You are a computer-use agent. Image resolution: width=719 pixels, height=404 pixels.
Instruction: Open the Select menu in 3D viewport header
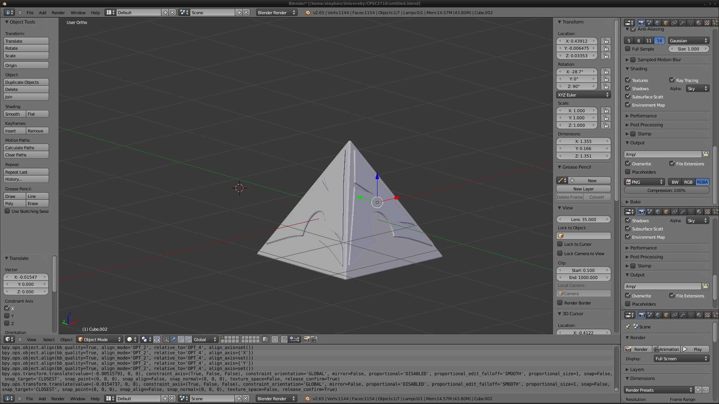(49, 339)
